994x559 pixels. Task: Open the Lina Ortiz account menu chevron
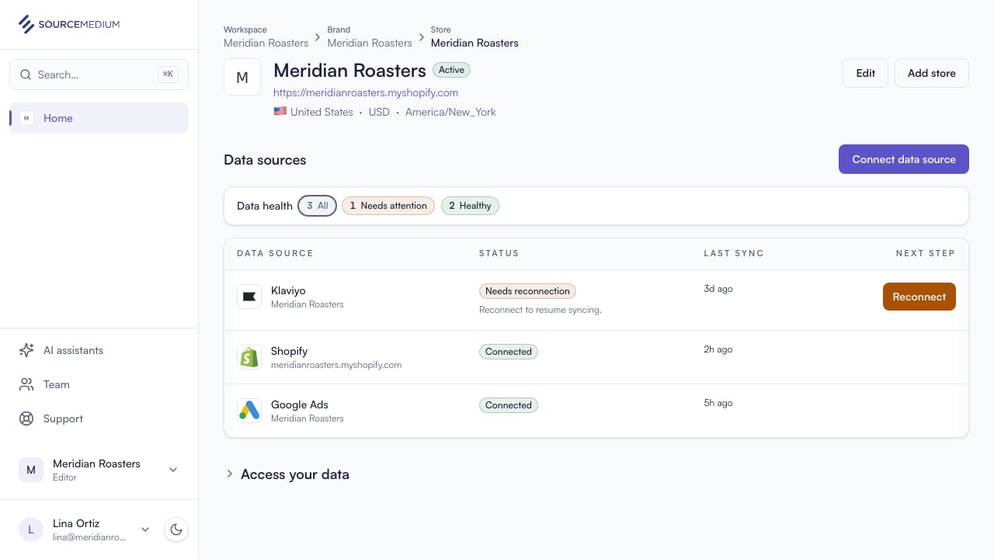coord(144,529)
